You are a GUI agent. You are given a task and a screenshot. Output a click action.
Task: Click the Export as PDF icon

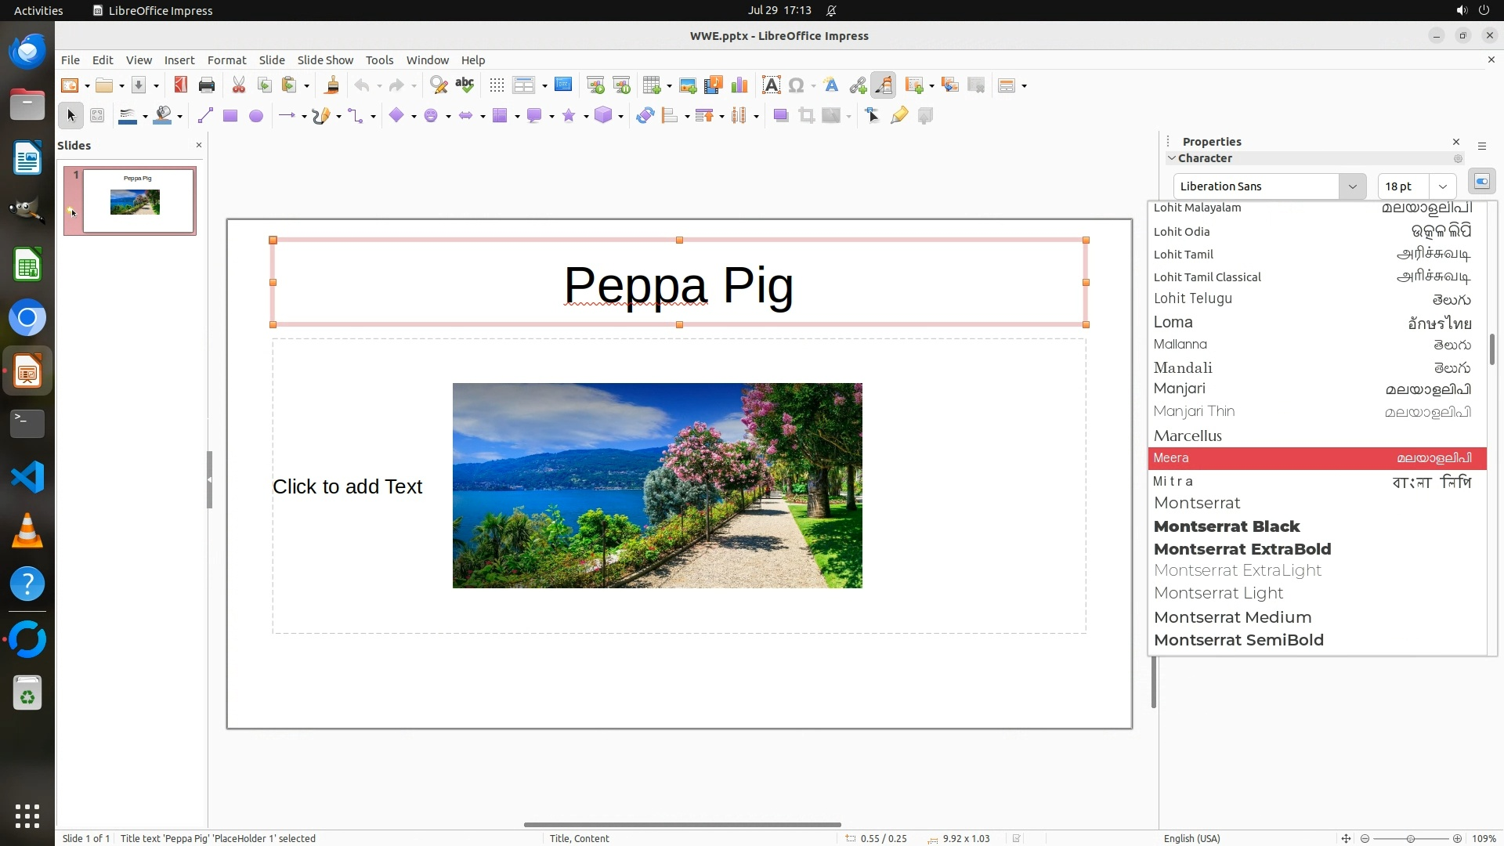pos(181,85)
